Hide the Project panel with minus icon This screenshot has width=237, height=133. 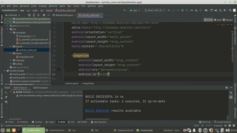tap(49, 15)
